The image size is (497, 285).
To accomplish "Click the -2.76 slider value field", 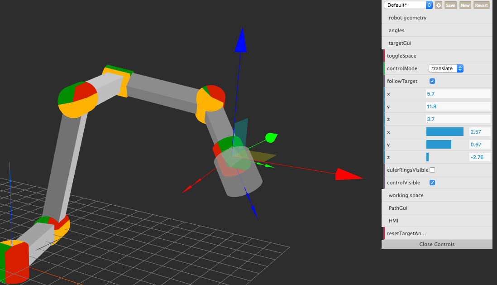I will pyautogui.click(x=480, y=157).
